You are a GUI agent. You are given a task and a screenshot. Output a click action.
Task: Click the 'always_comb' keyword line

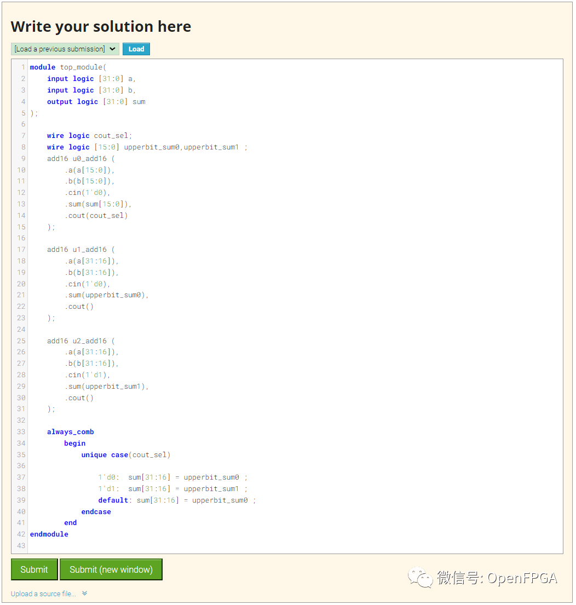point(71,432)
